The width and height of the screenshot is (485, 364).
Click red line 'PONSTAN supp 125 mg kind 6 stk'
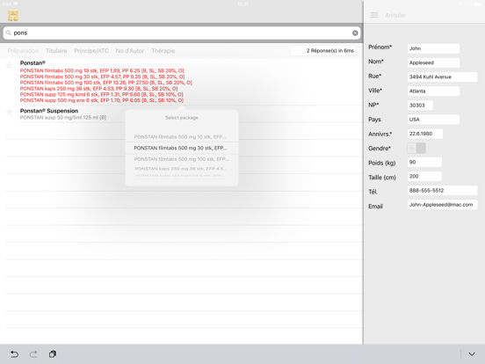[x=101, y=94]
